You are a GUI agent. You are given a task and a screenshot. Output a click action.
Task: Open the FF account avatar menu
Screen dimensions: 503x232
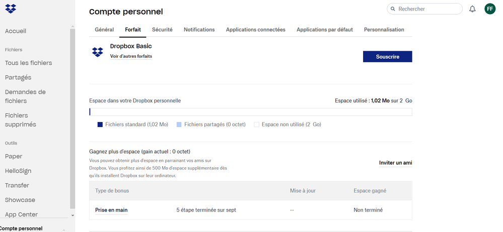490,9
